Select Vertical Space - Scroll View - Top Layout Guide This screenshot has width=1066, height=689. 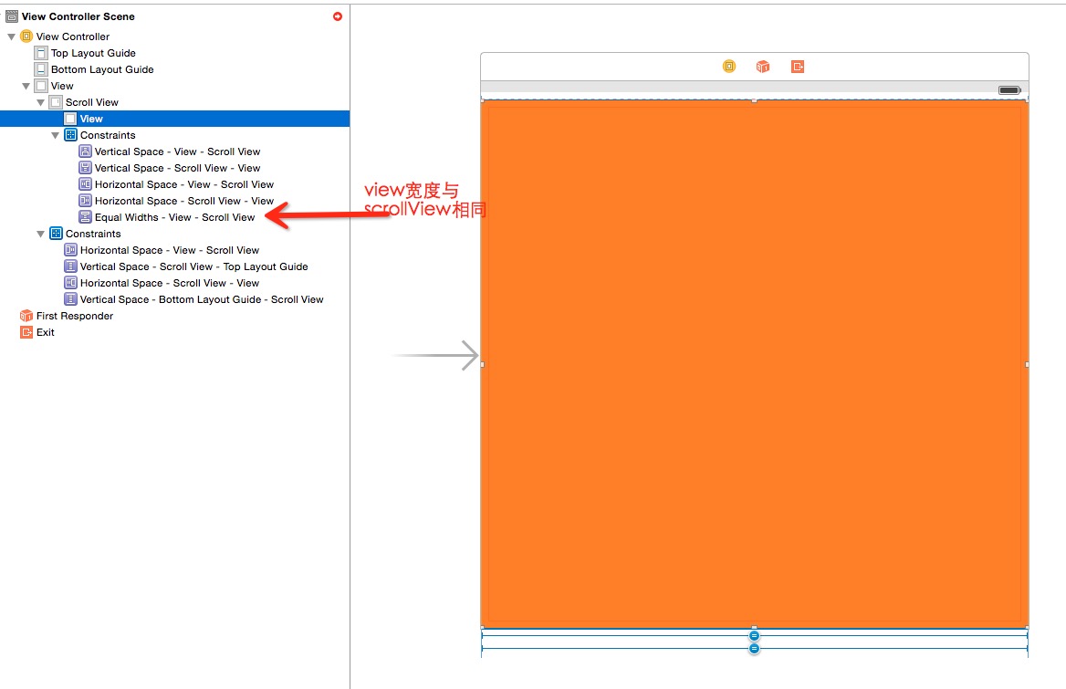tap(193, 266)
